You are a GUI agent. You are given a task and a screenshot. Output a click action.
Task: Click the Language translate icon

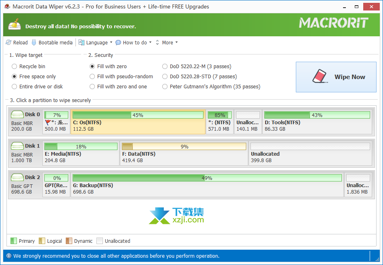coord(82,42)
